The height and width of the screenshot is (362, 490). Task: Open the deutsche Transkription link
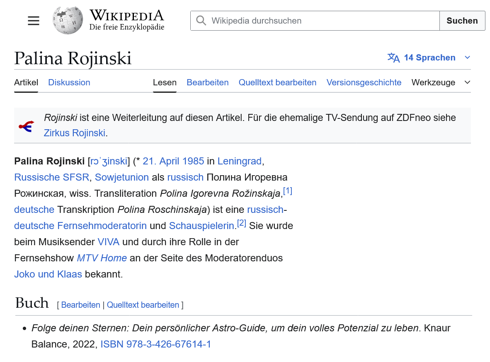coord(34,210)
